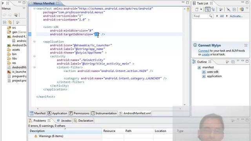Image resolution: width=251 pixels, height=141 pixels.
Task: Open the New Task dropdown arrow
Action: click(201, 9)
